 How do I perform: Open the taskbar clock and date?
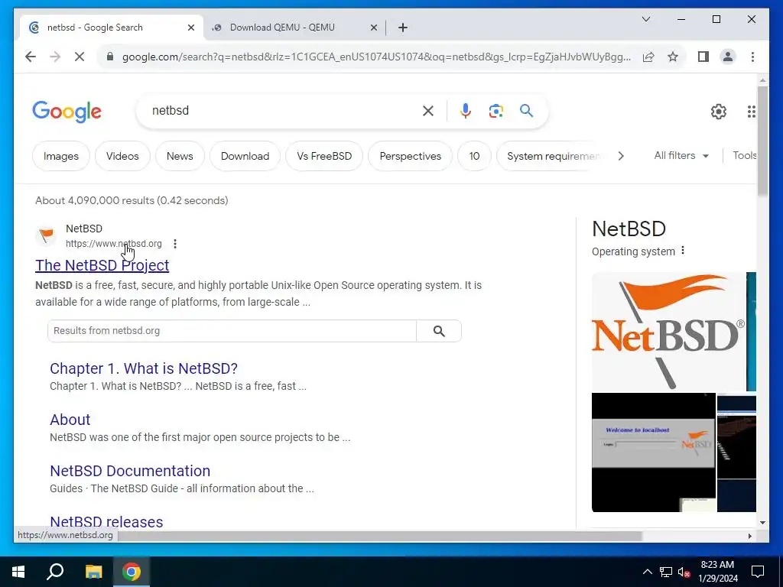point(717,572)
